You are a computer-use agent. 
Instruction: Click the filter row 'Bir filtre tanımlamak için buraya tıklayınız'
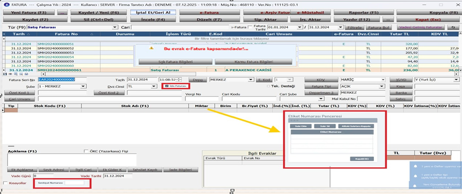(x=232, y=39)
